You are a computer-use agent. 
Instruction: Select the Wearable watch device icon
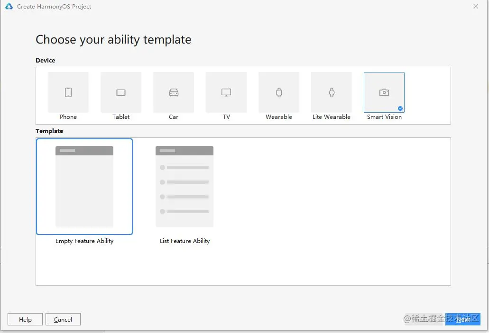point(279,92)
